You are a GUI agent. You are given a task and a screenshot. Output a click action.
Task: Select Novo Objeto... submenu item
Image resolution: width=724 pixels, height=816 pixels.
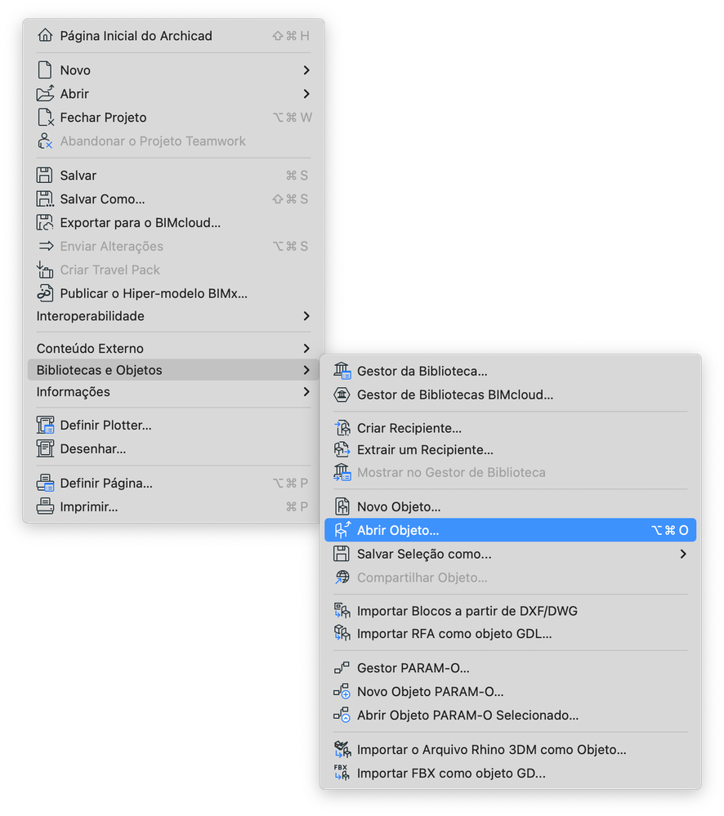[x=510, y=506]
